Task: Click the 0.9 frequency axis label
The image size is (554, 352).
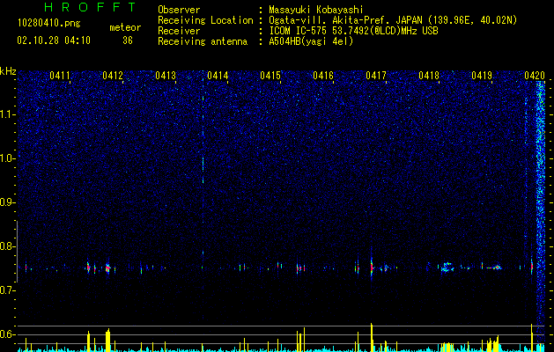Action: click(8, 202)
